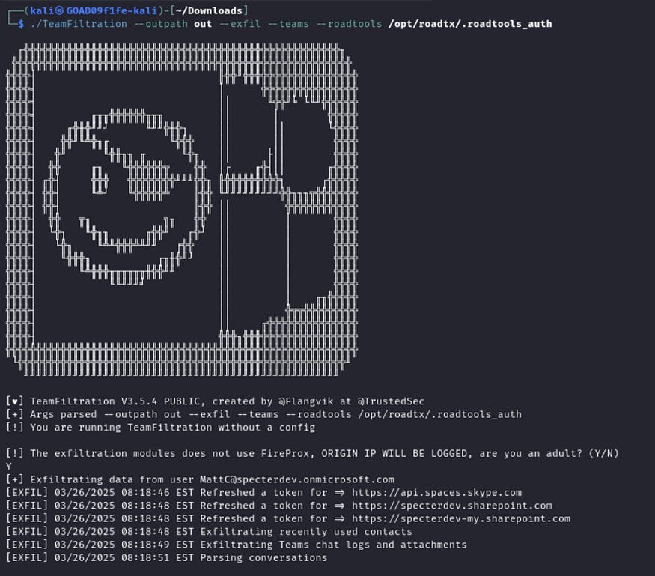Click the "https://specterdev-my.sharepoint.com" URL
The width and height of the screenshot is (655, 576).
point(461,518)
